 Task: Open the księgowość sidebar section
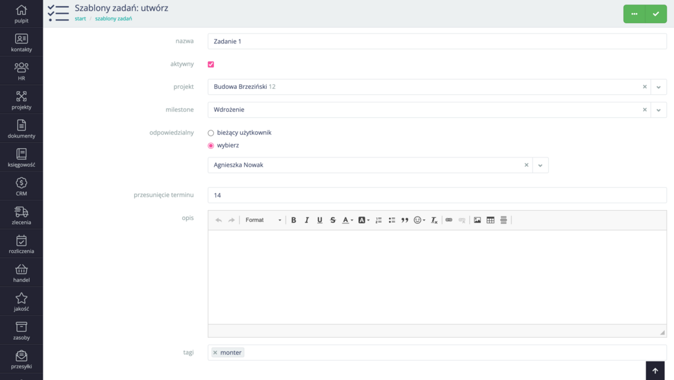[x=21, y=157]
